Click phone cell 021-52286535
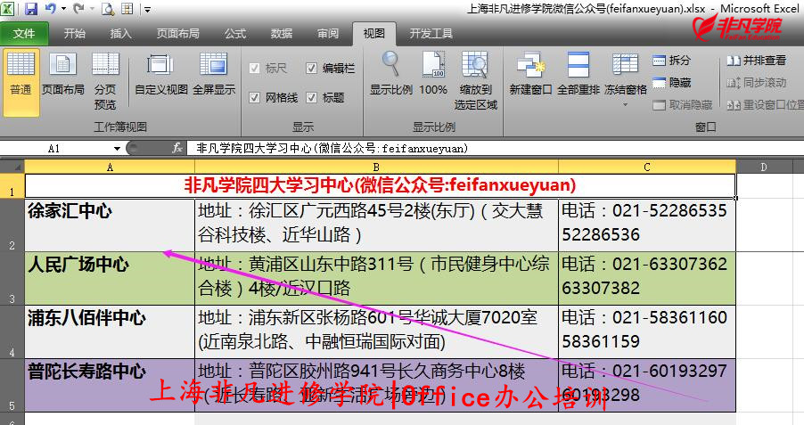 (x=647, y=225)
